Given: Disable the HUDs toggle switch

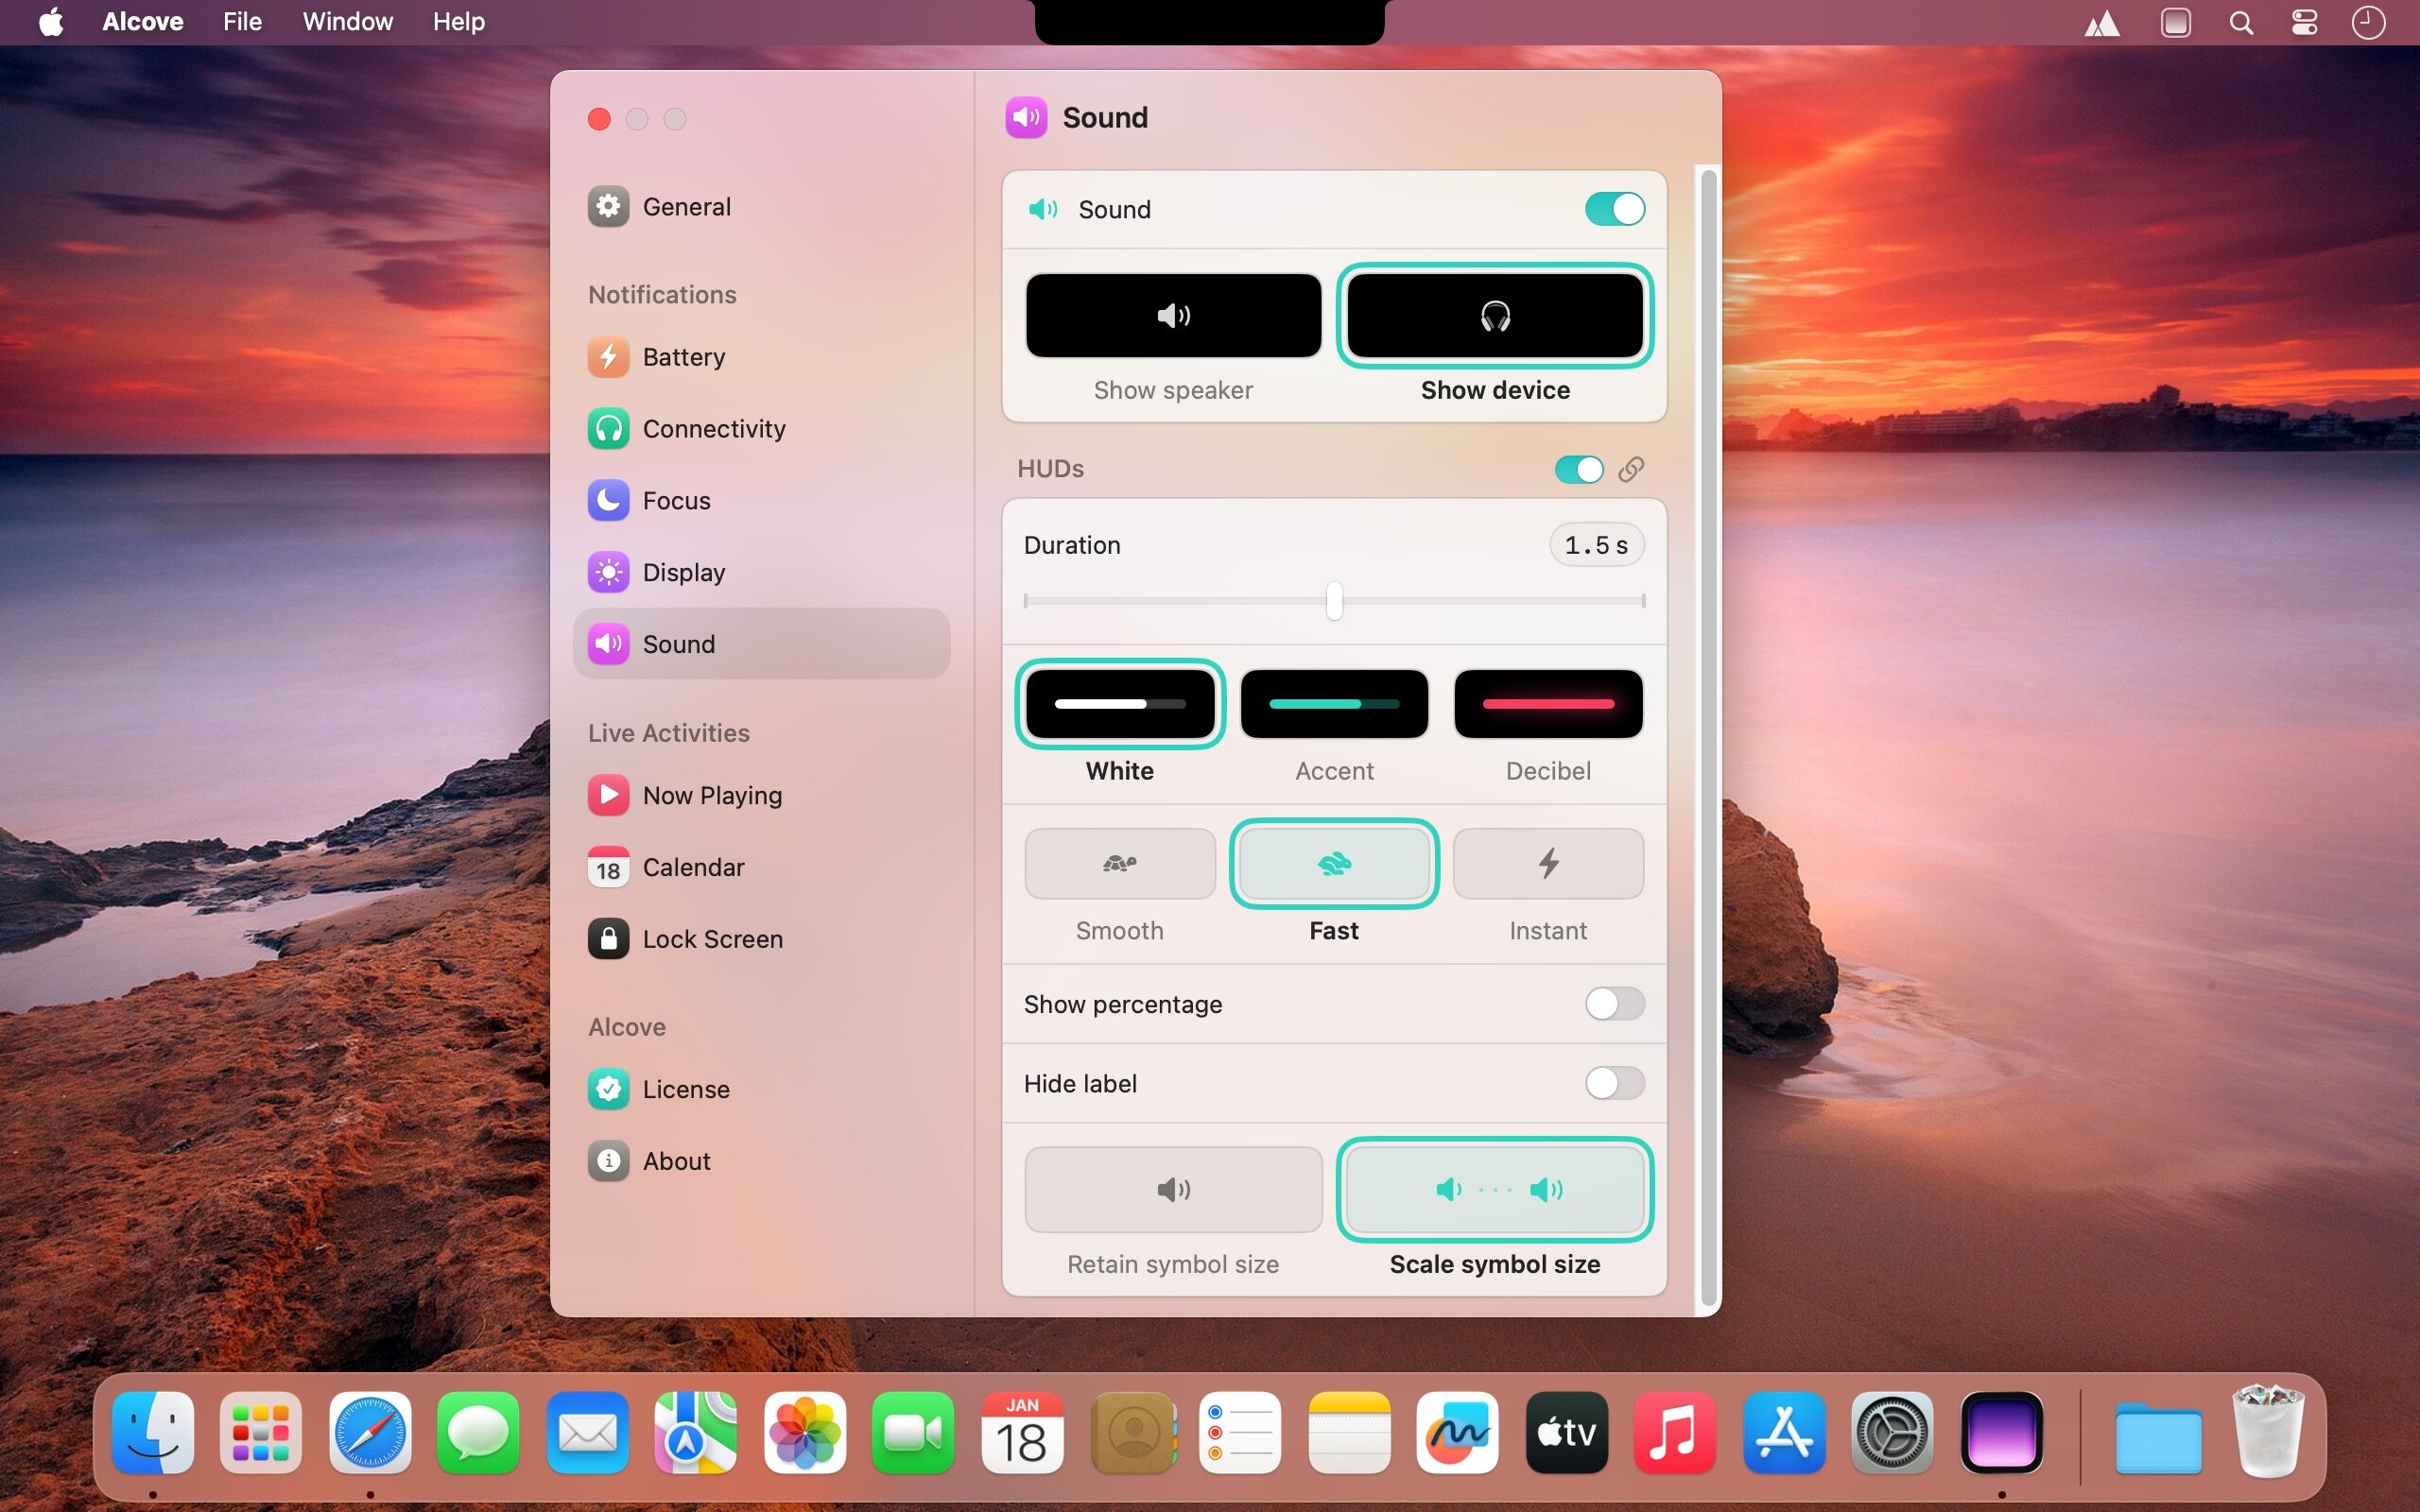Looking at the screenshot, I should (x=1578, y=469).
